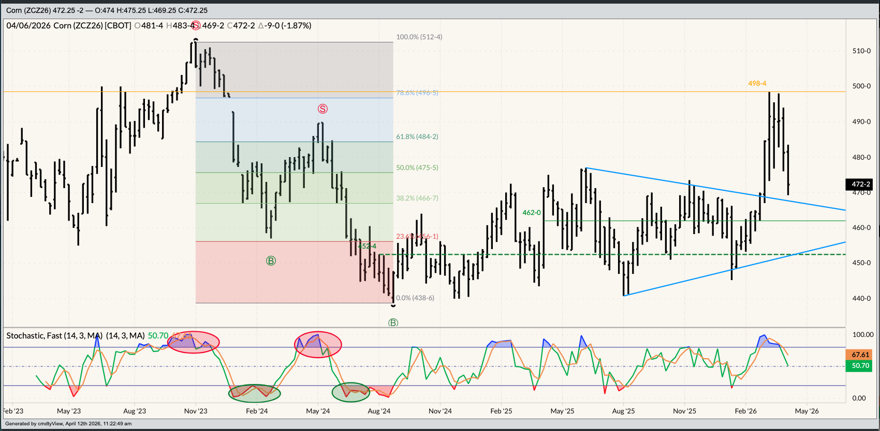
Task: Click the 0.0% (438-6) Fibonacci label
Action: pyautogui.click(x=415, y=298)
